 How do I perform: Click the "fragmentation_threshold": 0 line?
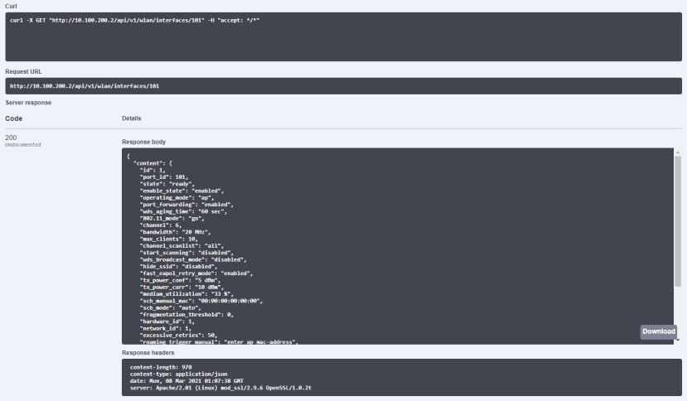186,314
